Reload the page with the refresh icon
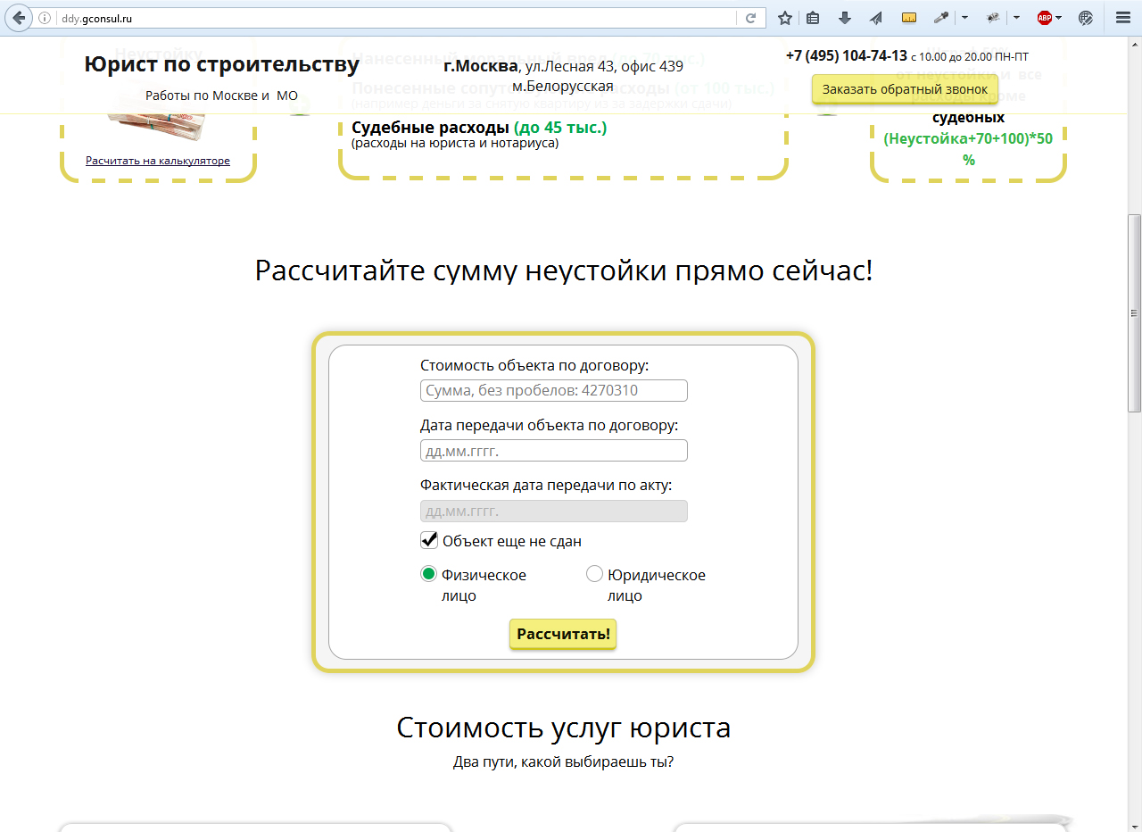1142x832 pixels. (x=750, y=18)
